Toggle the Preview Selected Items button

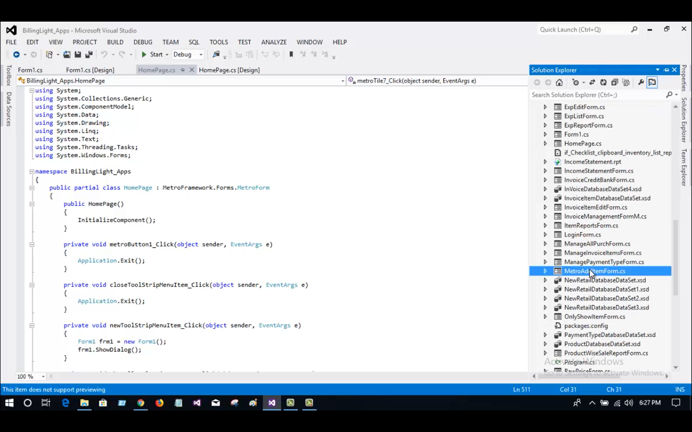pyautogui.click(x=652, y=82)
